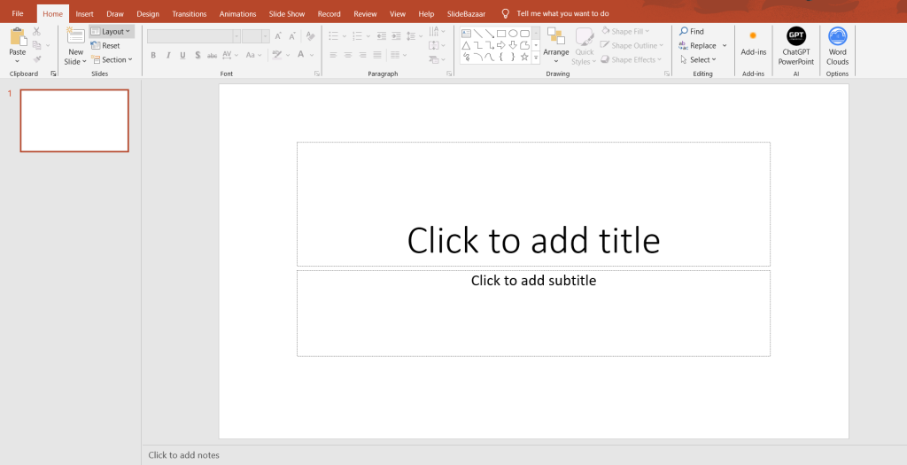This screenshot has width=907, height=465.
Task: Pick the star shape from the shapes gallery
Action: 524,57
